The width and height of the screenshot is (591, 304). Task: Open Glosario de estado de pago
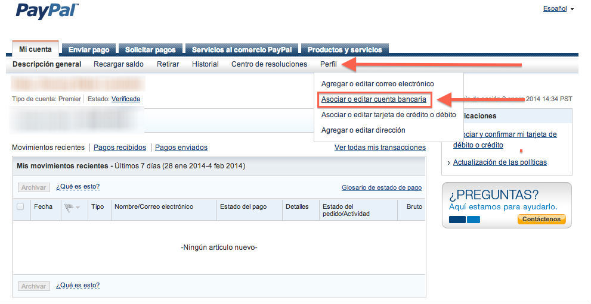[382, 187]
